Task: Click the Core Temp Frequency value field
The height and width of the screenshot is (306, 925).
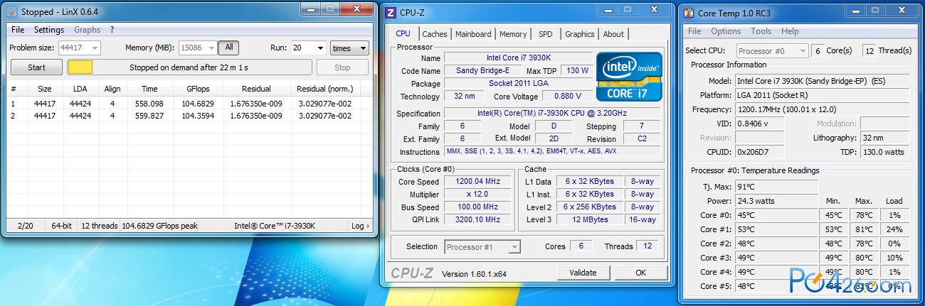Action: pos(822,109)
